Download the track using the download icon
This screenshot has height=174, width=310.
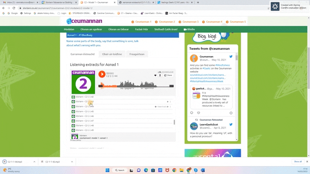pyautogui.click(x=160, y=75)
